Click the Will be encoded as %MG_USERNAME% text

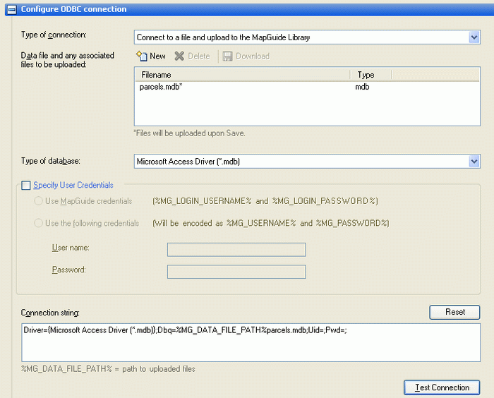coord(271,223)
